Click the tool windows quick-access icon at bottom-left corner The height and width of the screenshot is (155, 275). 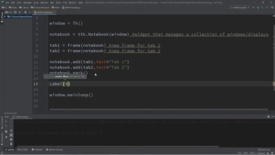point(2,153)
